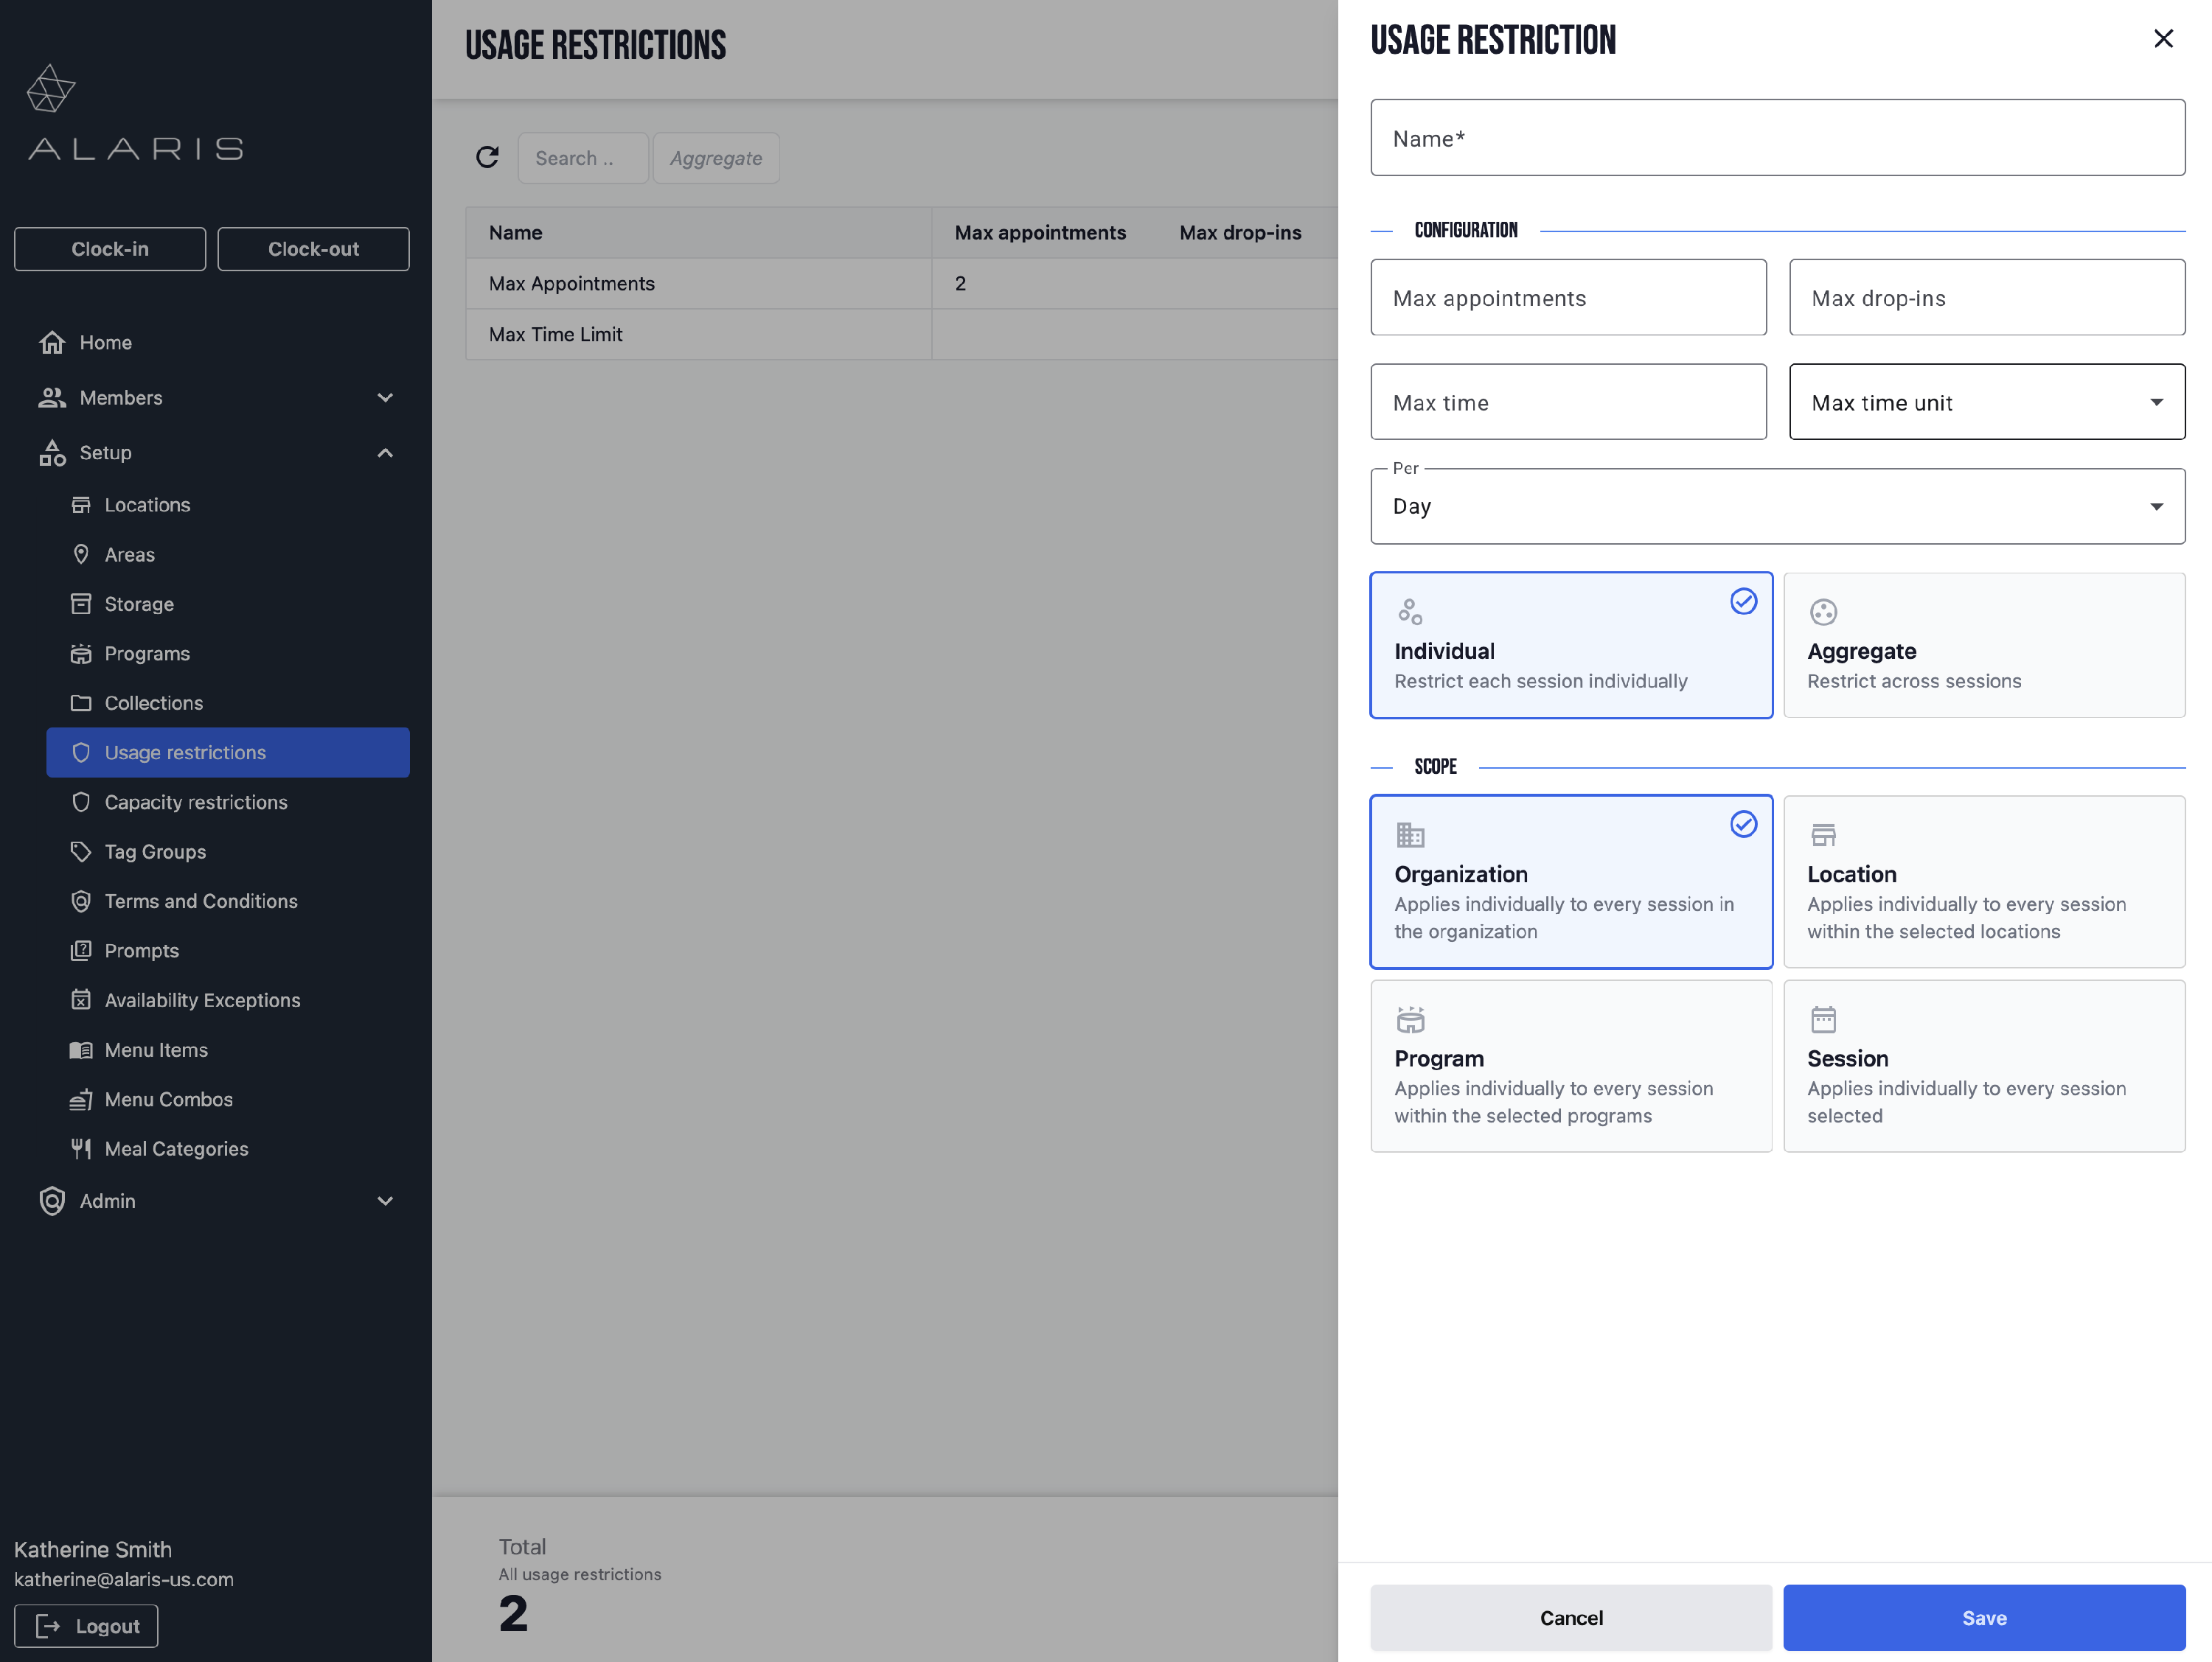Open Locations under Setup

[x=228, y=505]
